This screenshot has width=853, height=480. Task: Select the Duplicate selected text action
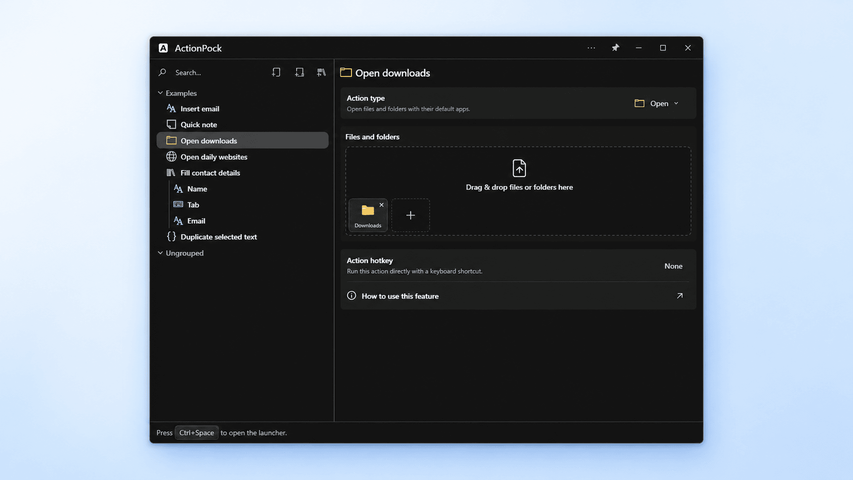(x=243, y=237)
